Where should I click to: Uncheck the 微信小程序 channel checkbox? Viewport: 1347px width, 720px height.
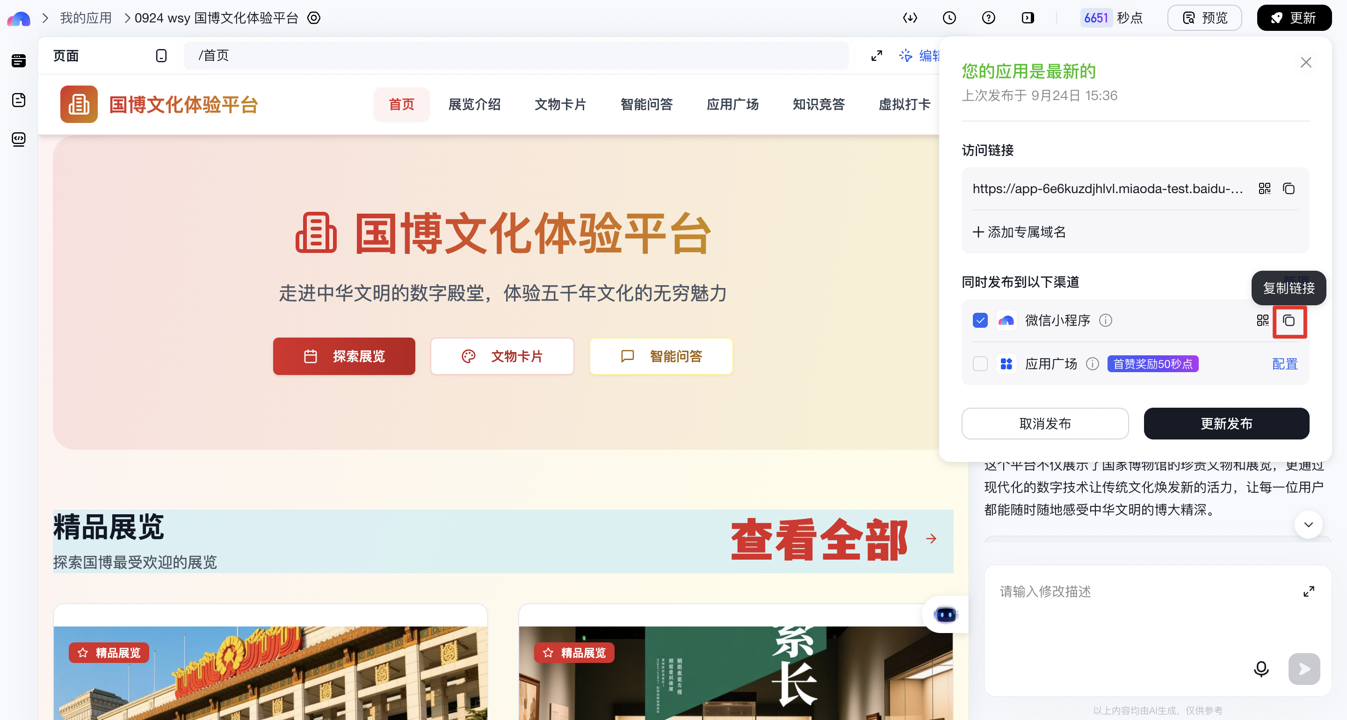click(980, 321)
